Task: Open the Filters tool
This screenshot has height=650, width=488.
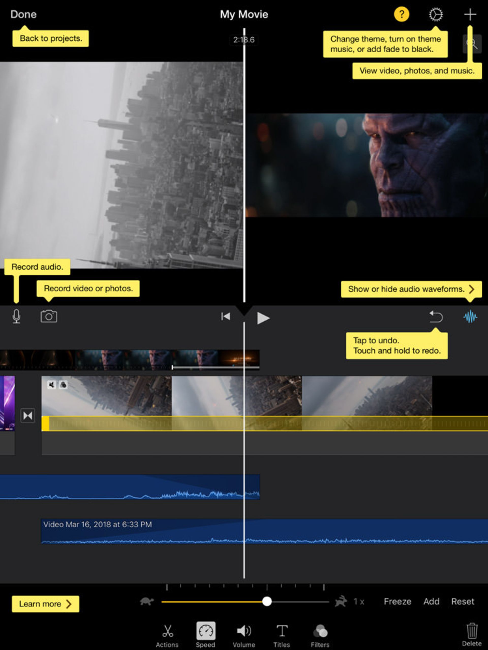Action: click(x=320, y=631)
